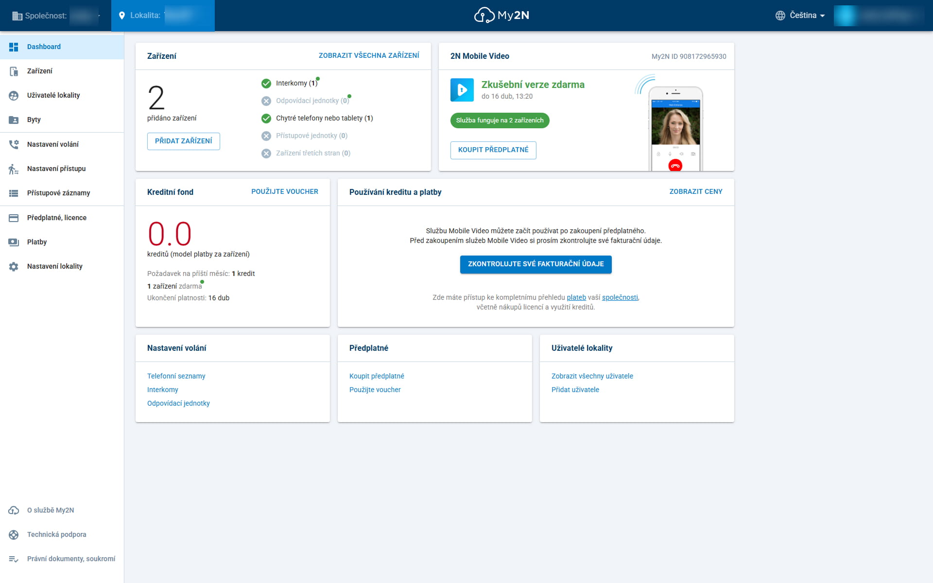This screenshot has width=933, height=583.
Task: Click the Uživatelé lokality users icon
Action: (14, 95)
